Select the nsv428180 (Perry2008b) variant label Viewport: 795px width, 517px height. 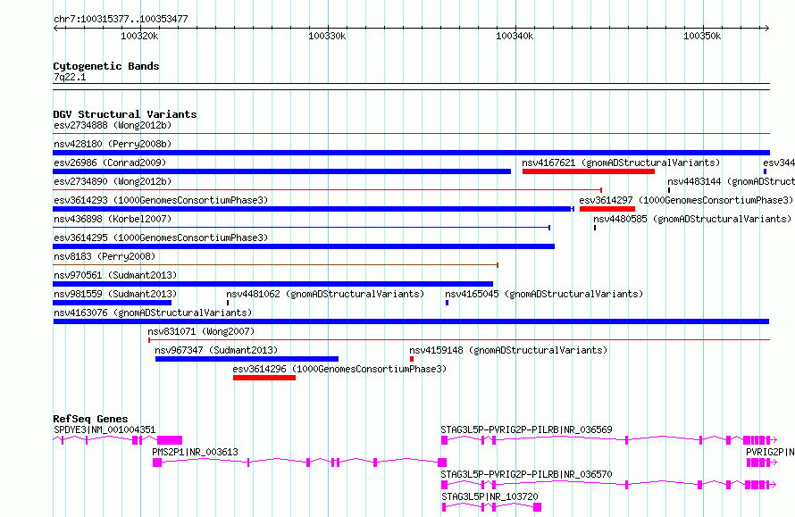point(113,144)
